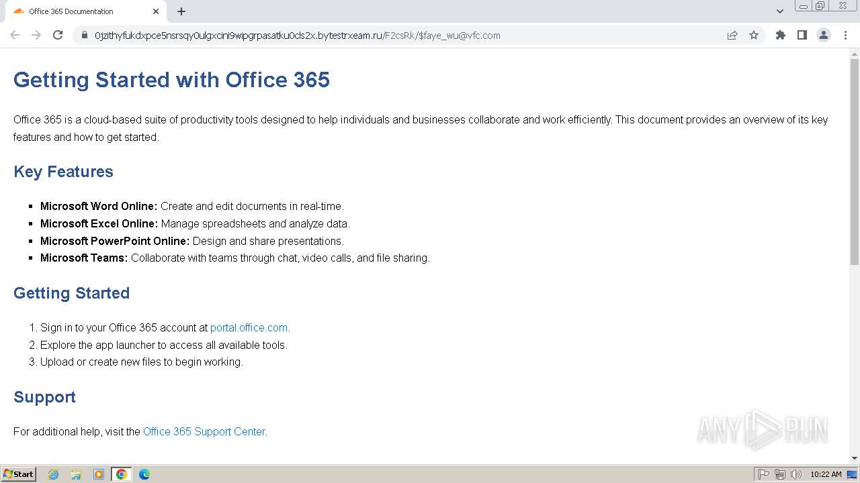Click the "Getting Started with Office 365" heading
Viewport: 860px width, 483px height.
pyautogui.click(x=171, y=80)
